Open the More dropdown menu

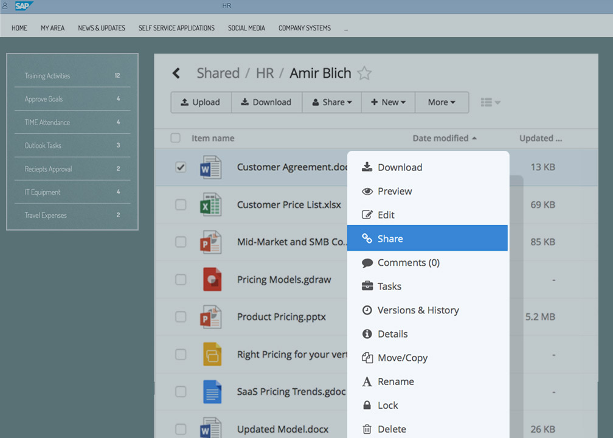point(442,102)
